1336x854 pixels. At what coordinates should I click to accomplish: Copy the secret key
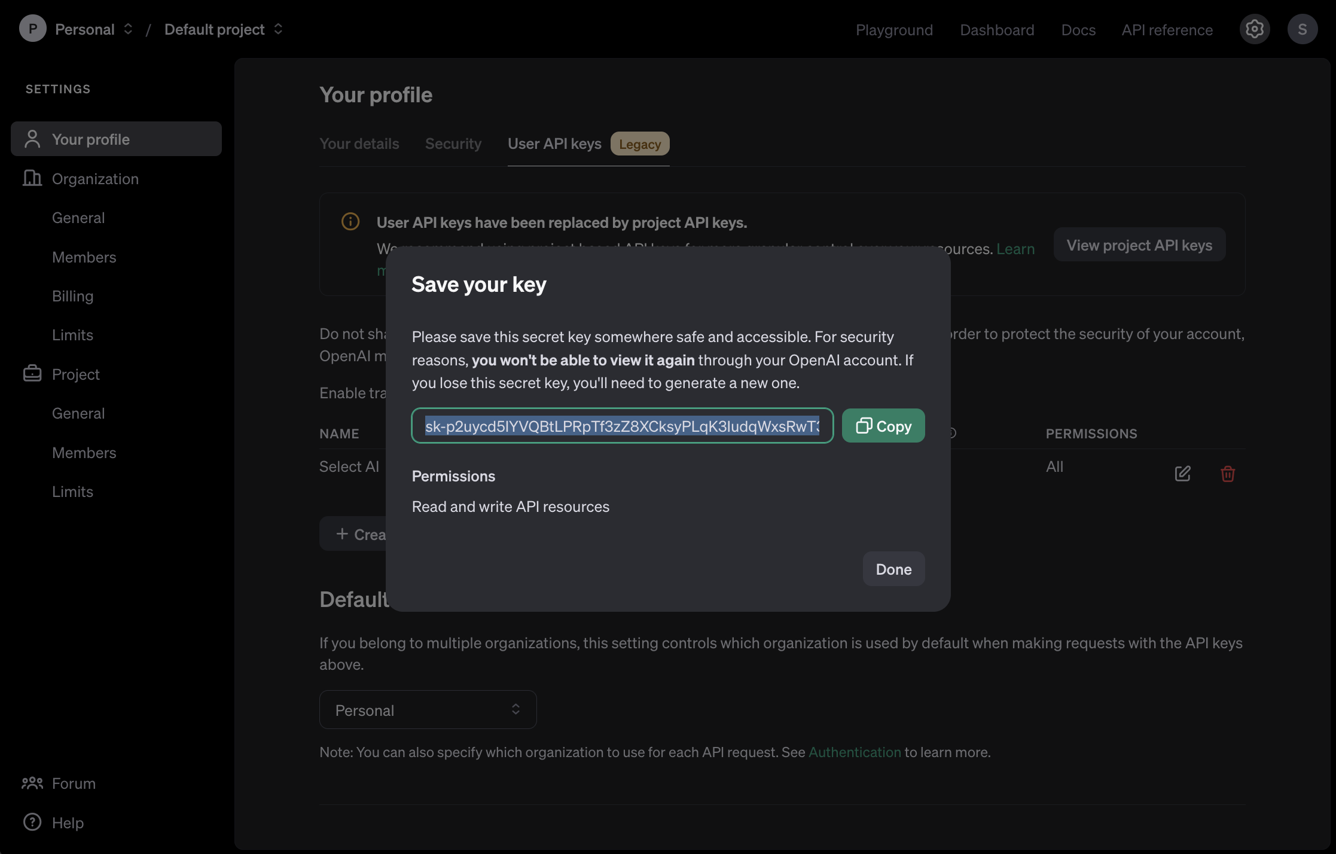pyautogui.click(x=883, y=426)
